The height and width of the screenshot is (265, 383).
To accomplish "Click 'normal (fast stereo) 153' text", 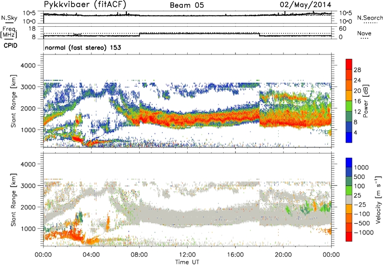I will tap(83, 47).
